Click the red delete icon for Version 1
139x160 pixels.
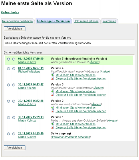(x=53, y=127)
